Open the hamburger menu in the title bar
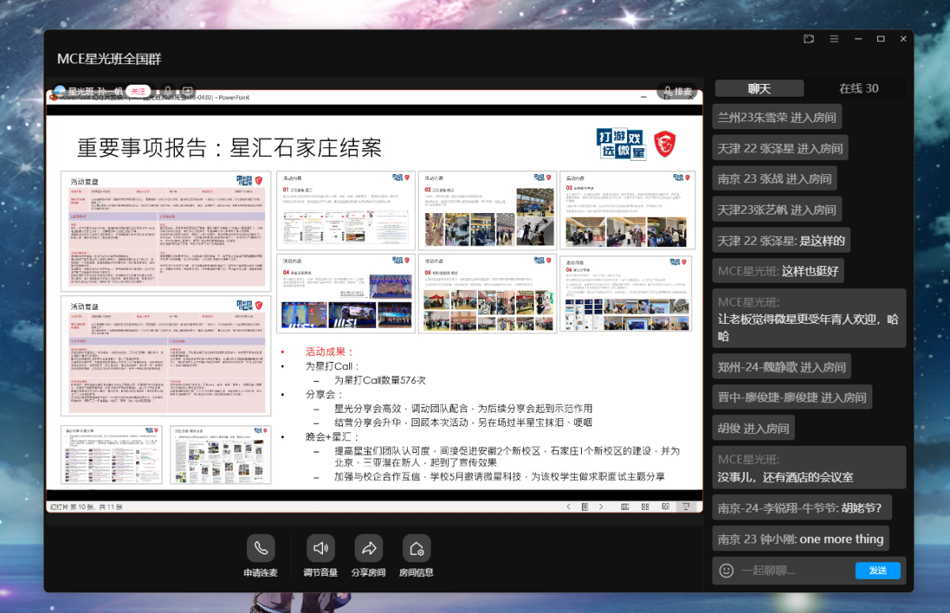The width and height of the screenshot is (950, 613). [834, 39]
